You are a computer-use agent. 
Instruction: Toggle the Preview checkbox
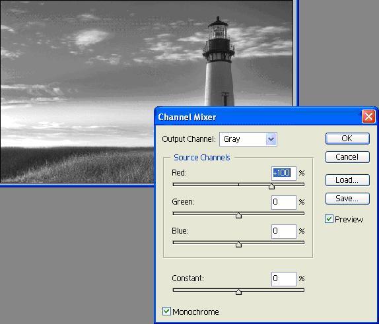[x=329, y=219]
